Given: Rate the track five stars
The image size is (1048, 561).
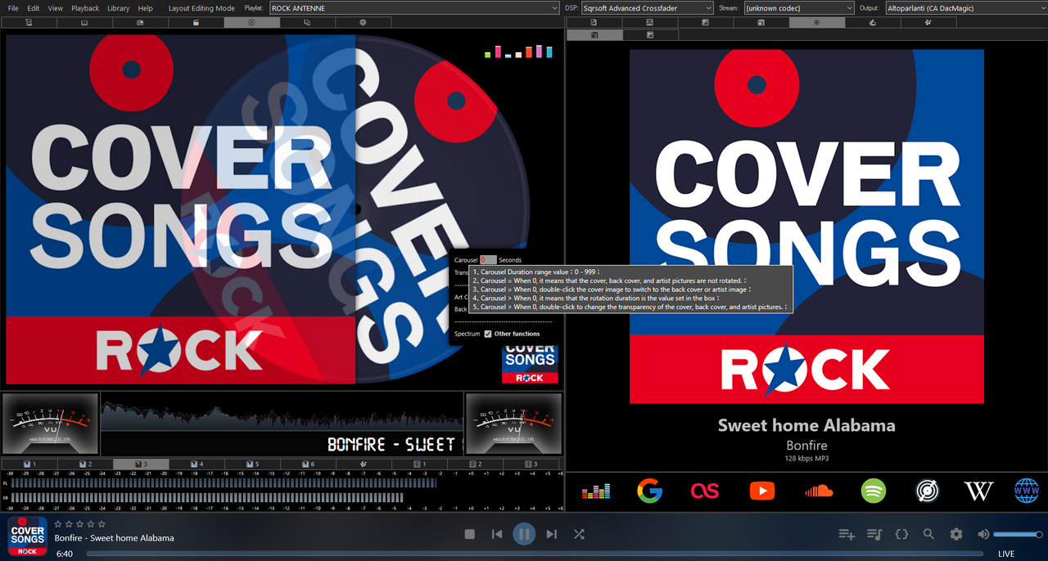Looking at the screenshot, I should 102,523.
